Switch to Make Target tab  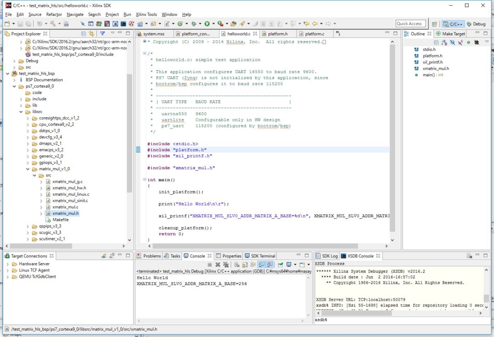(x=451, y=34)
